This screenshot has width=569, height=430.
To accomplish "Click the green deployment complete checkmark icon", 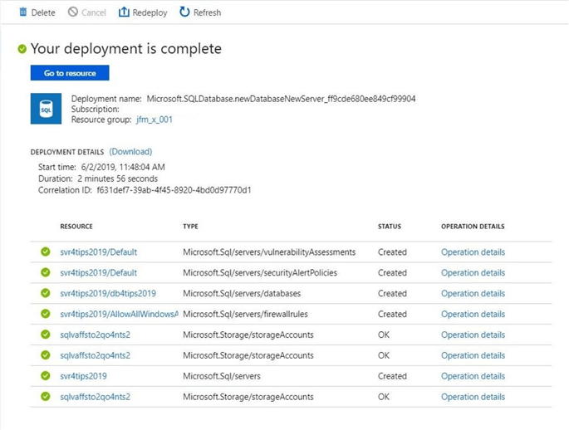I will (22, 49).
